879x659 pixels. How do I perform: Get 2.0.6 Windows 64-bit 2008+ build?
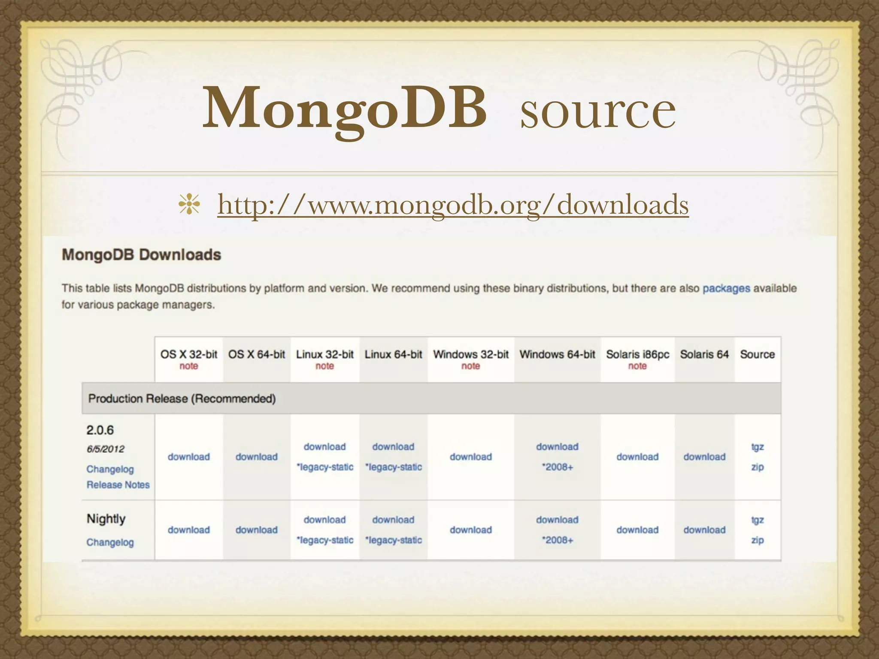click(x=558, y=467)
